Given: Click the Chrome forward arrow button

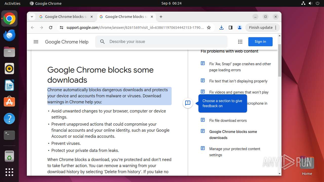Looking at the screenshot, I should coord(42,28).
